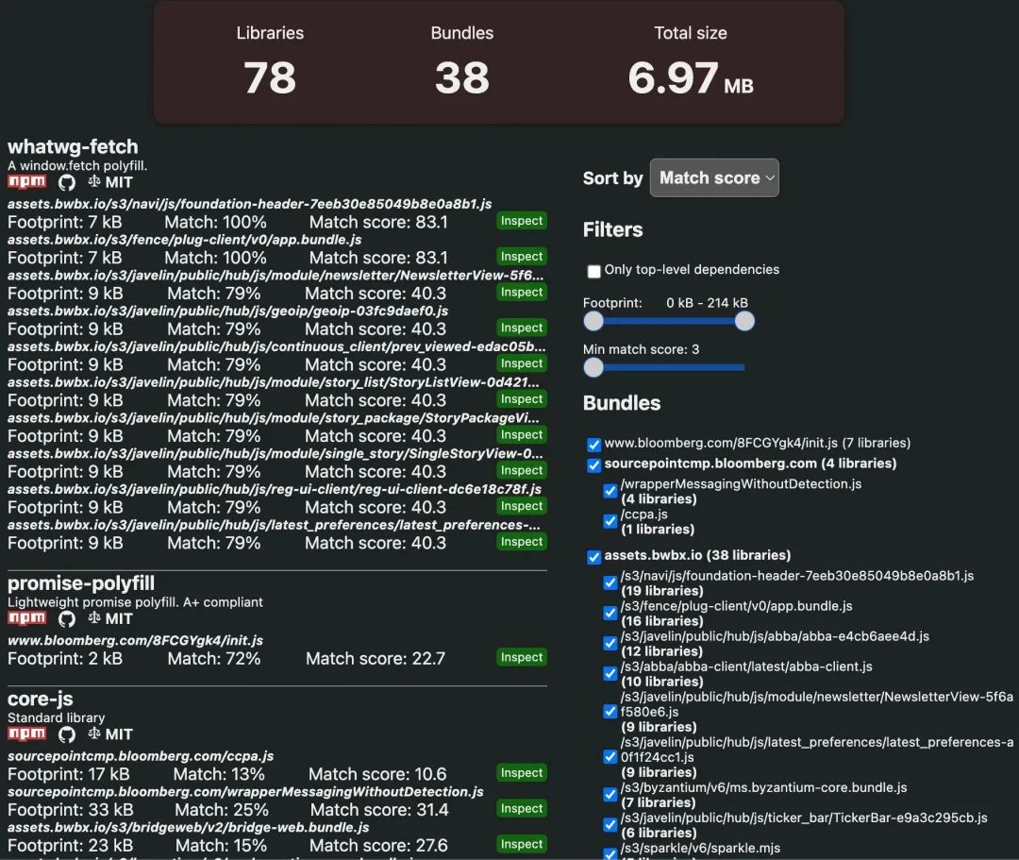Click path assets.bwbx.io/s3/fence/plug-client/v0/app.bundle.js
The height and width of the screenshot is (860, 1019).
point(185,239)
